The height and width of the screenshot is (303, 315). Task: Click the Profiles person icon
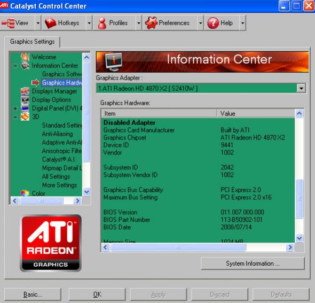[x=102, y=23]
